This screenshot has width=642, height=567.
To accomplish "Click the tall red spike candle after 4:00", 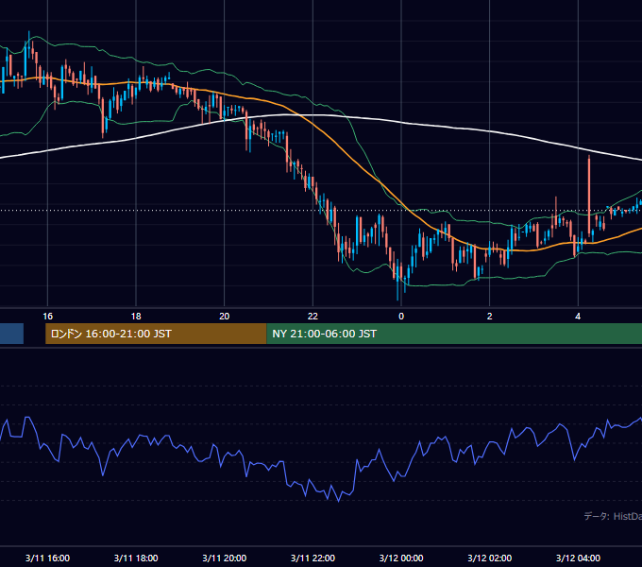I will pyautogui.click(x=589, y=197).
